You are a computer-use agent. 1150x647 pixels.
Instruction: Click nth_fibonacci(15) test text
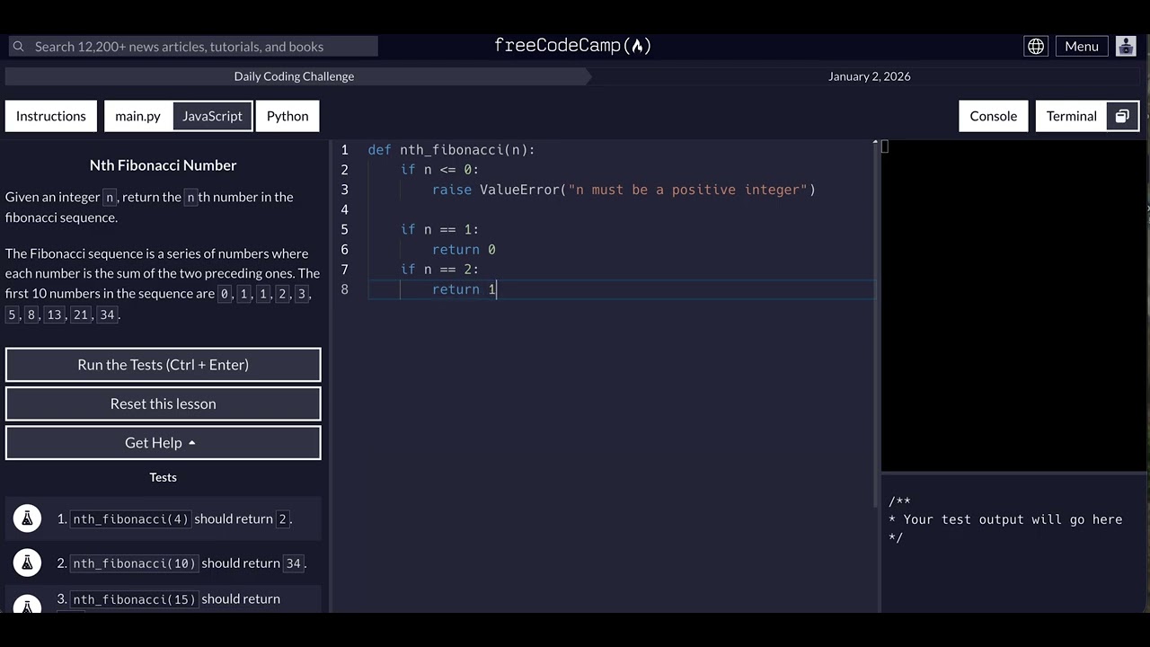[134, 599]
